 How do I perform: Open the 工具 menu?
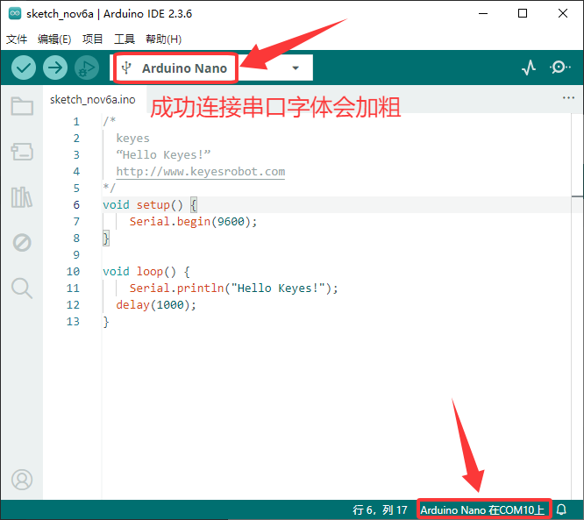(x=125, y=39)
